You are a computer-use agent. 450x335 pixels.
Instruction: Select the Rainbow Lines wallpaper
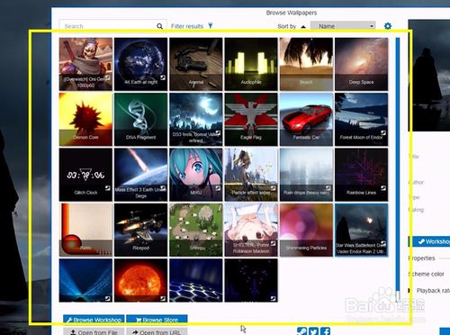click(x=362, y=175)
